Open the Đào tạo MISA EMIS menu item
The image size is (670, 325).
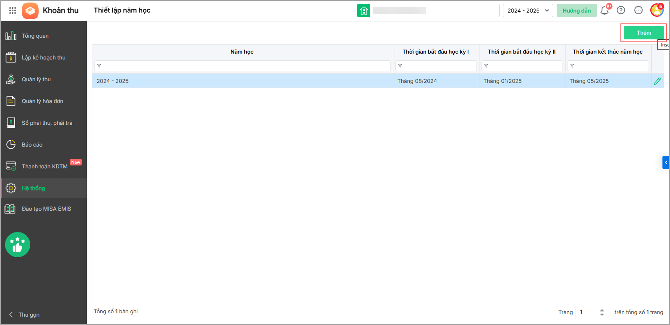44,209
